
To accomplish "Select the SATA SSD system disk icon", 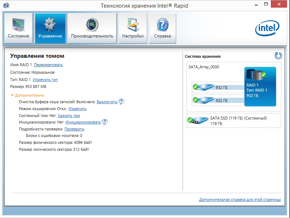I will click(x=198, y=121).
